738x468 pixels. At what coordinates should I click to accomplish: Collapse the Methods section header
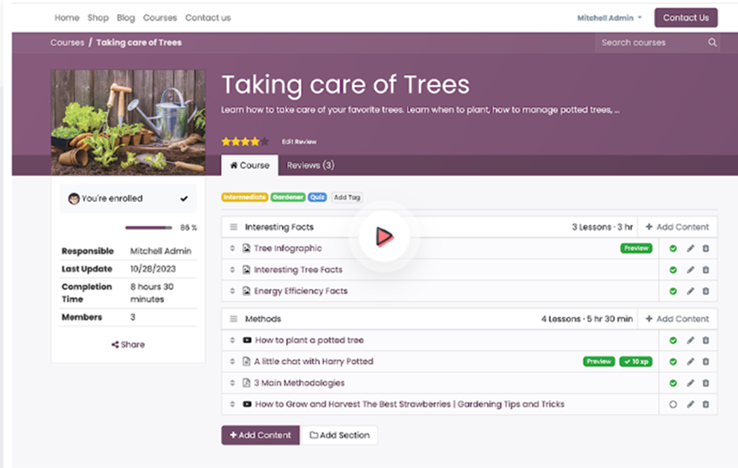[234, 319]
